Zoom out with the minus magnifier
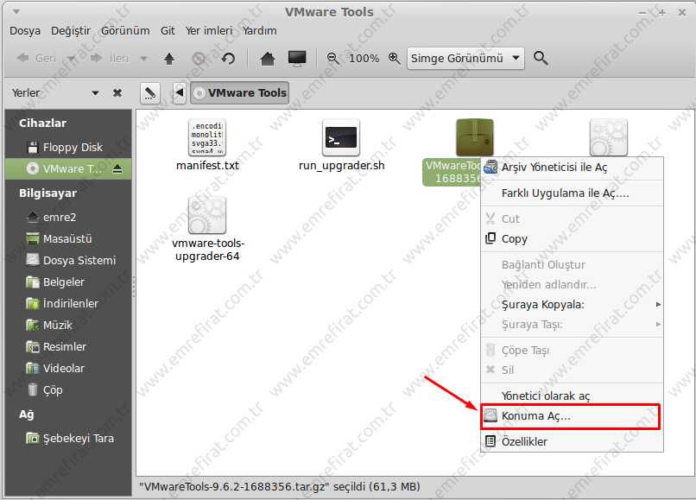 [333, 59]
